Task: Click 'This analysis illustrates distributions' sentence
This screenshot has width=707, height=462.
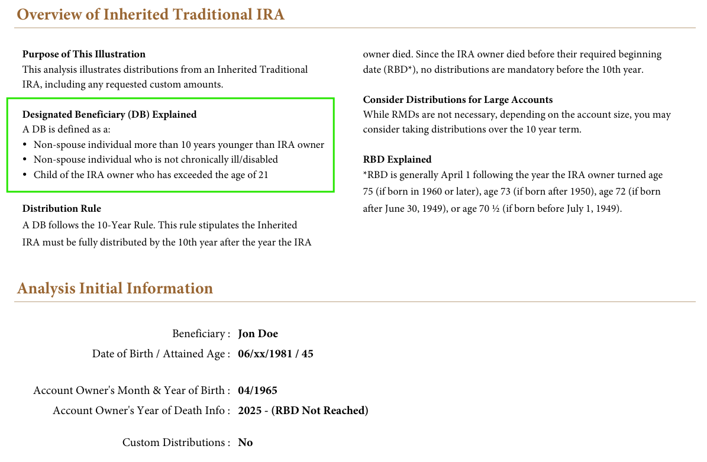Action: [x=165, y=77]
